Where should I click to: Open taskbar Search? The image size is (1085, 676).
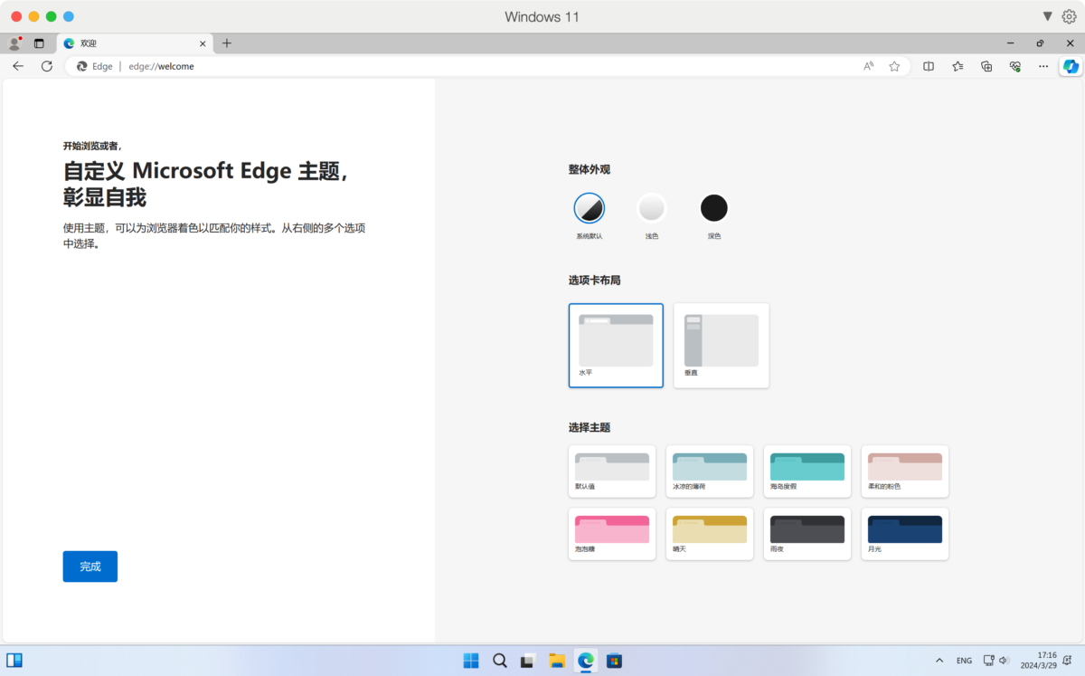[500, 661]
